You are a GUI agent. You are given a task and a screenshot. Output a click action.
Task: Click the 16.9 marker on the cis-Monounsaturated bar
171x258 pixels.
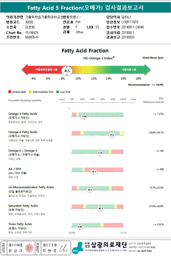click(90, 190)
